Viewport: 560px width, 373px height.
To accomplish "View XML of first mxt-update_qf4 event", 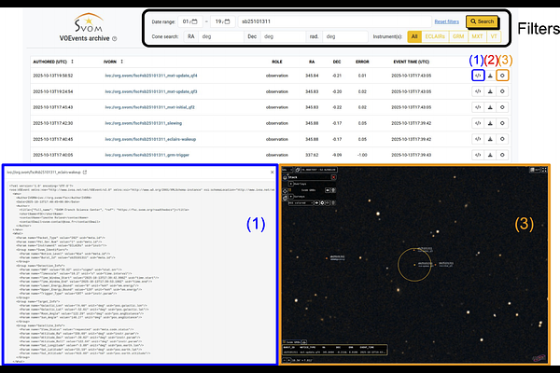I will (x=477, y=75).
